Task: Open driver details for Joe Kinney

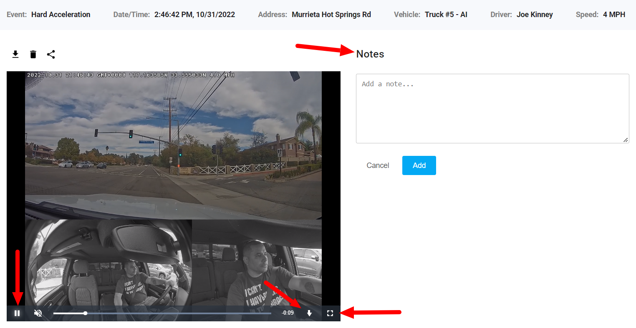Action: pos(535,14)
